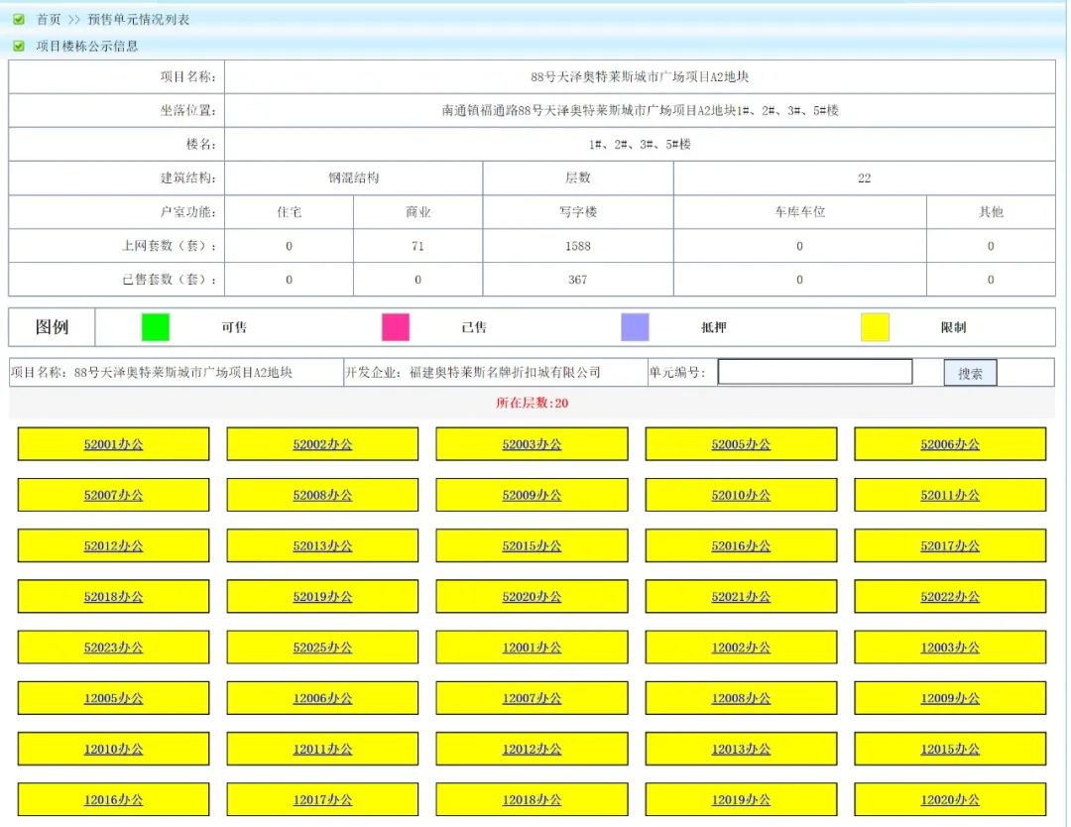
Task: Select unit 12009办公
Action: [x=949, y=699]
